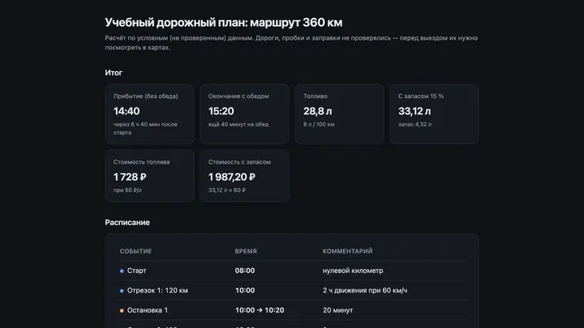Select the 'Остановка 1' row label

[148, 310]
